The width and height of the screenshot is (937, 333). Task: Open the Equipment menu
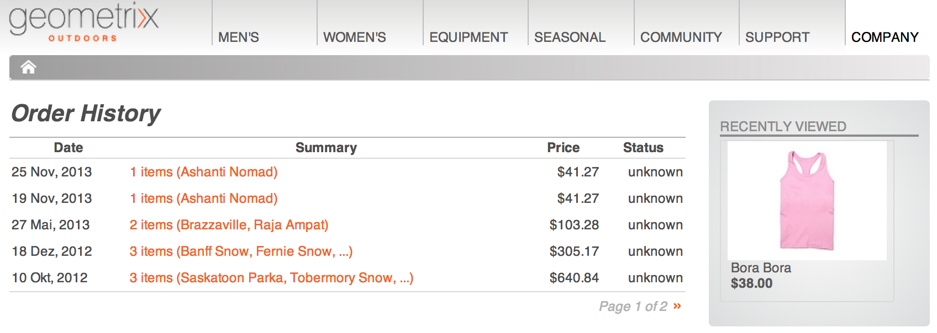pos(468,37)
